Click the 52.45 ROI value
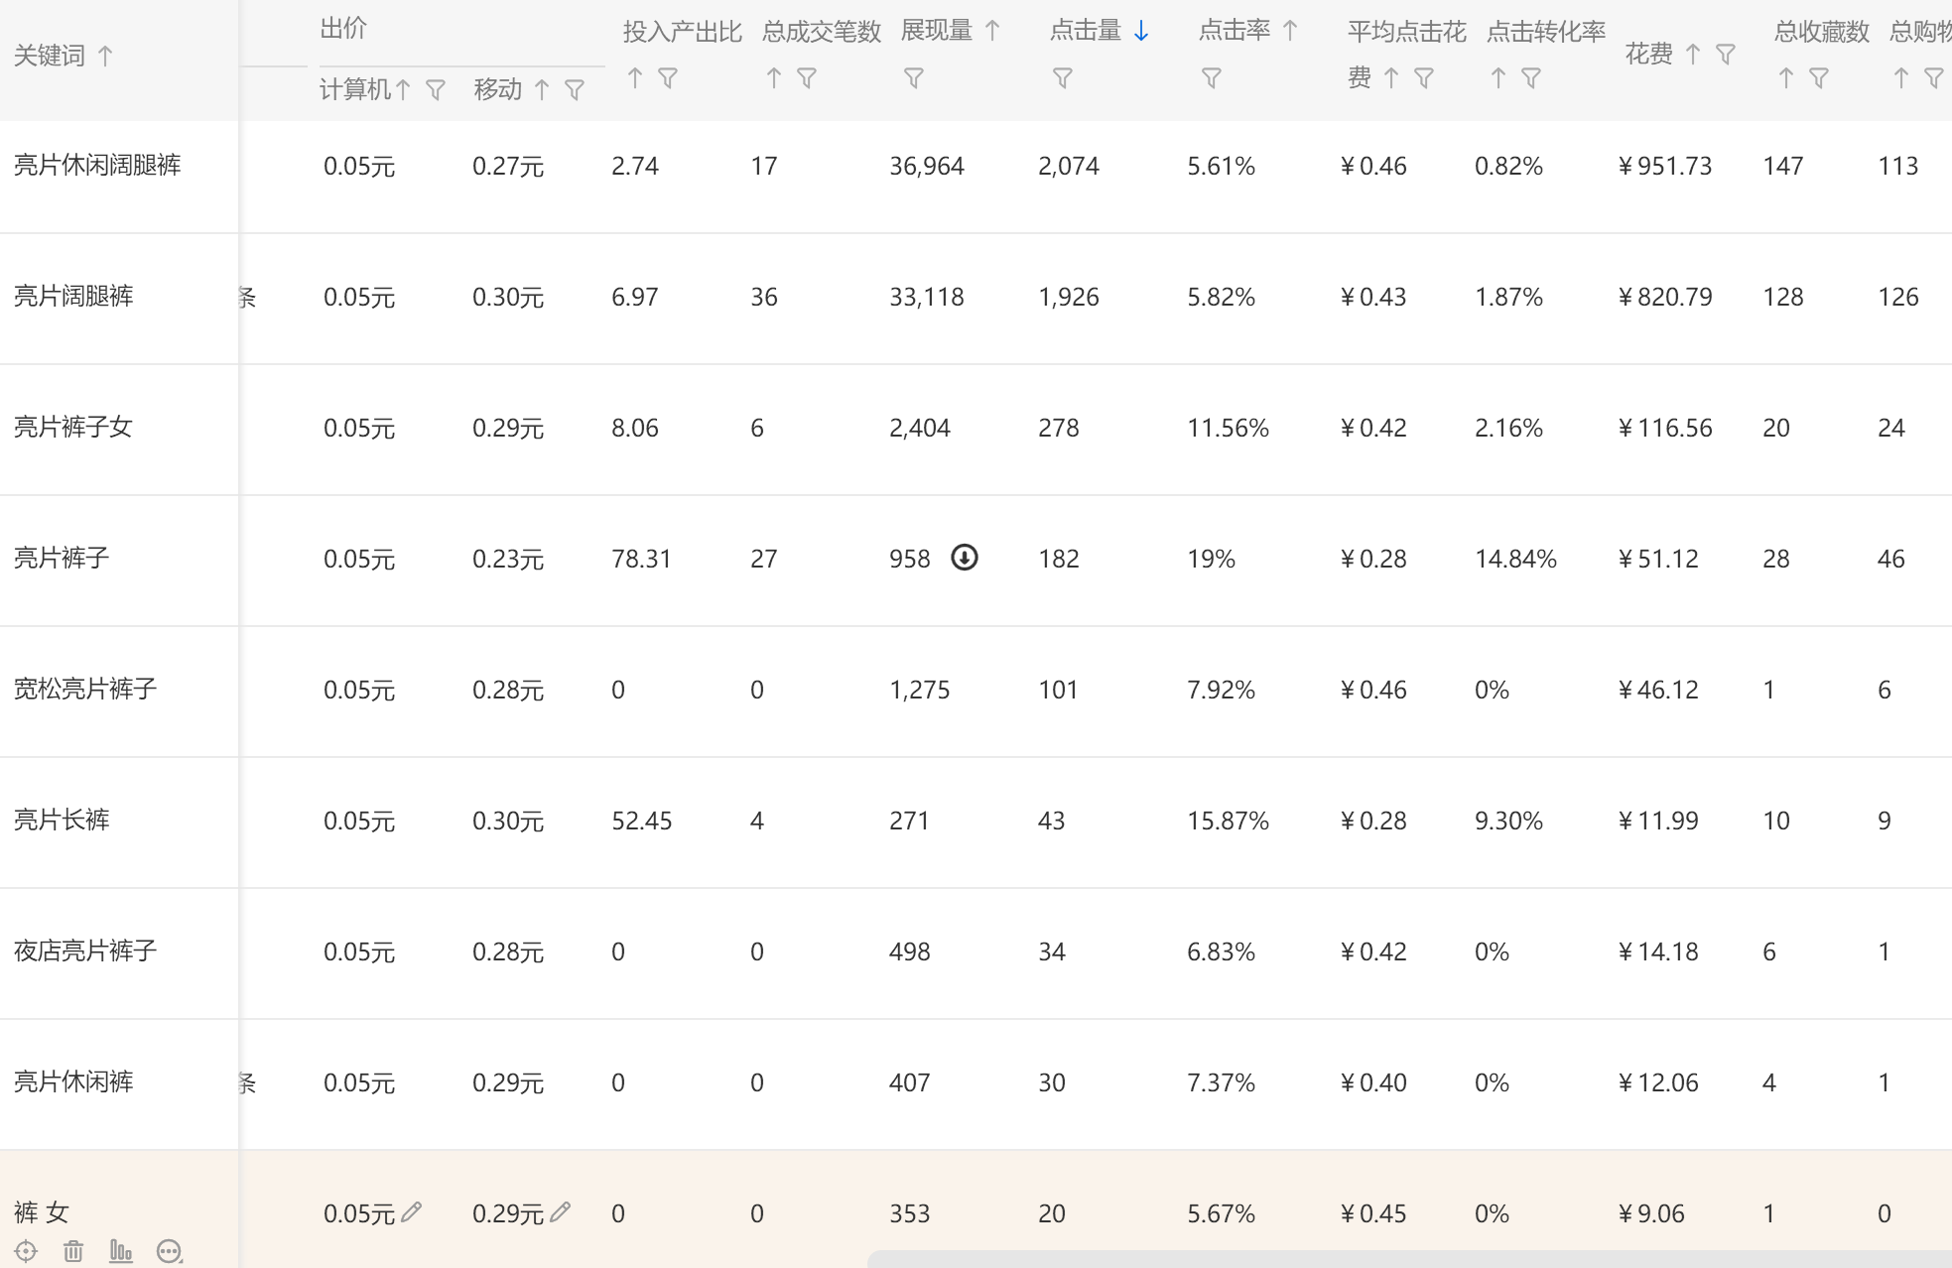1952x1268 pixels. point(642,821)
